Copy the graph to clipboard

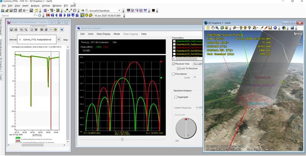pyautogui.click(x=21, y=30)
